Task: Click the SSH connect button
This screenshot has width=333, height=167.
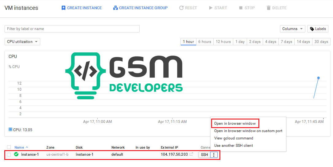Action: click(x=204, y=155)
